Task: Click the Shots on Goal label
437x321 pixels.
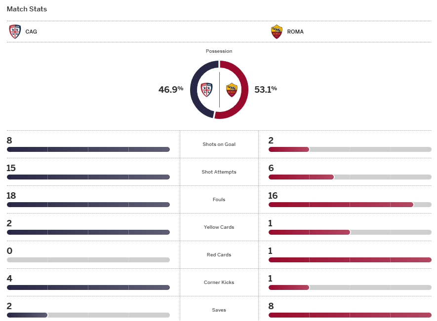Action: coord(219,144)
